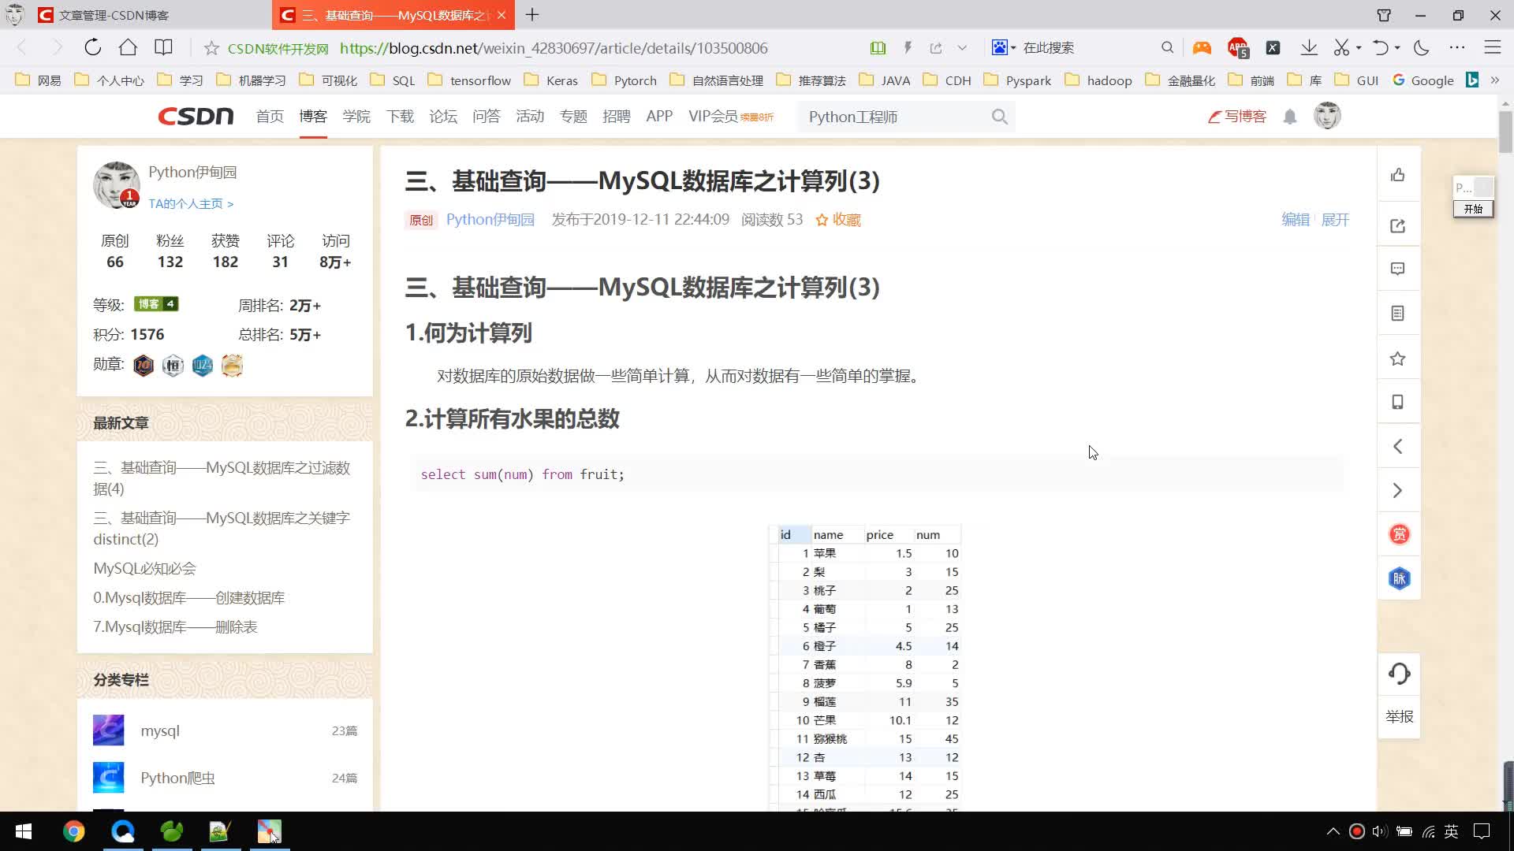Viewport: 1514px width, 851px height.
Task: Click the customer service headset icon
Action: point(1399,674)
